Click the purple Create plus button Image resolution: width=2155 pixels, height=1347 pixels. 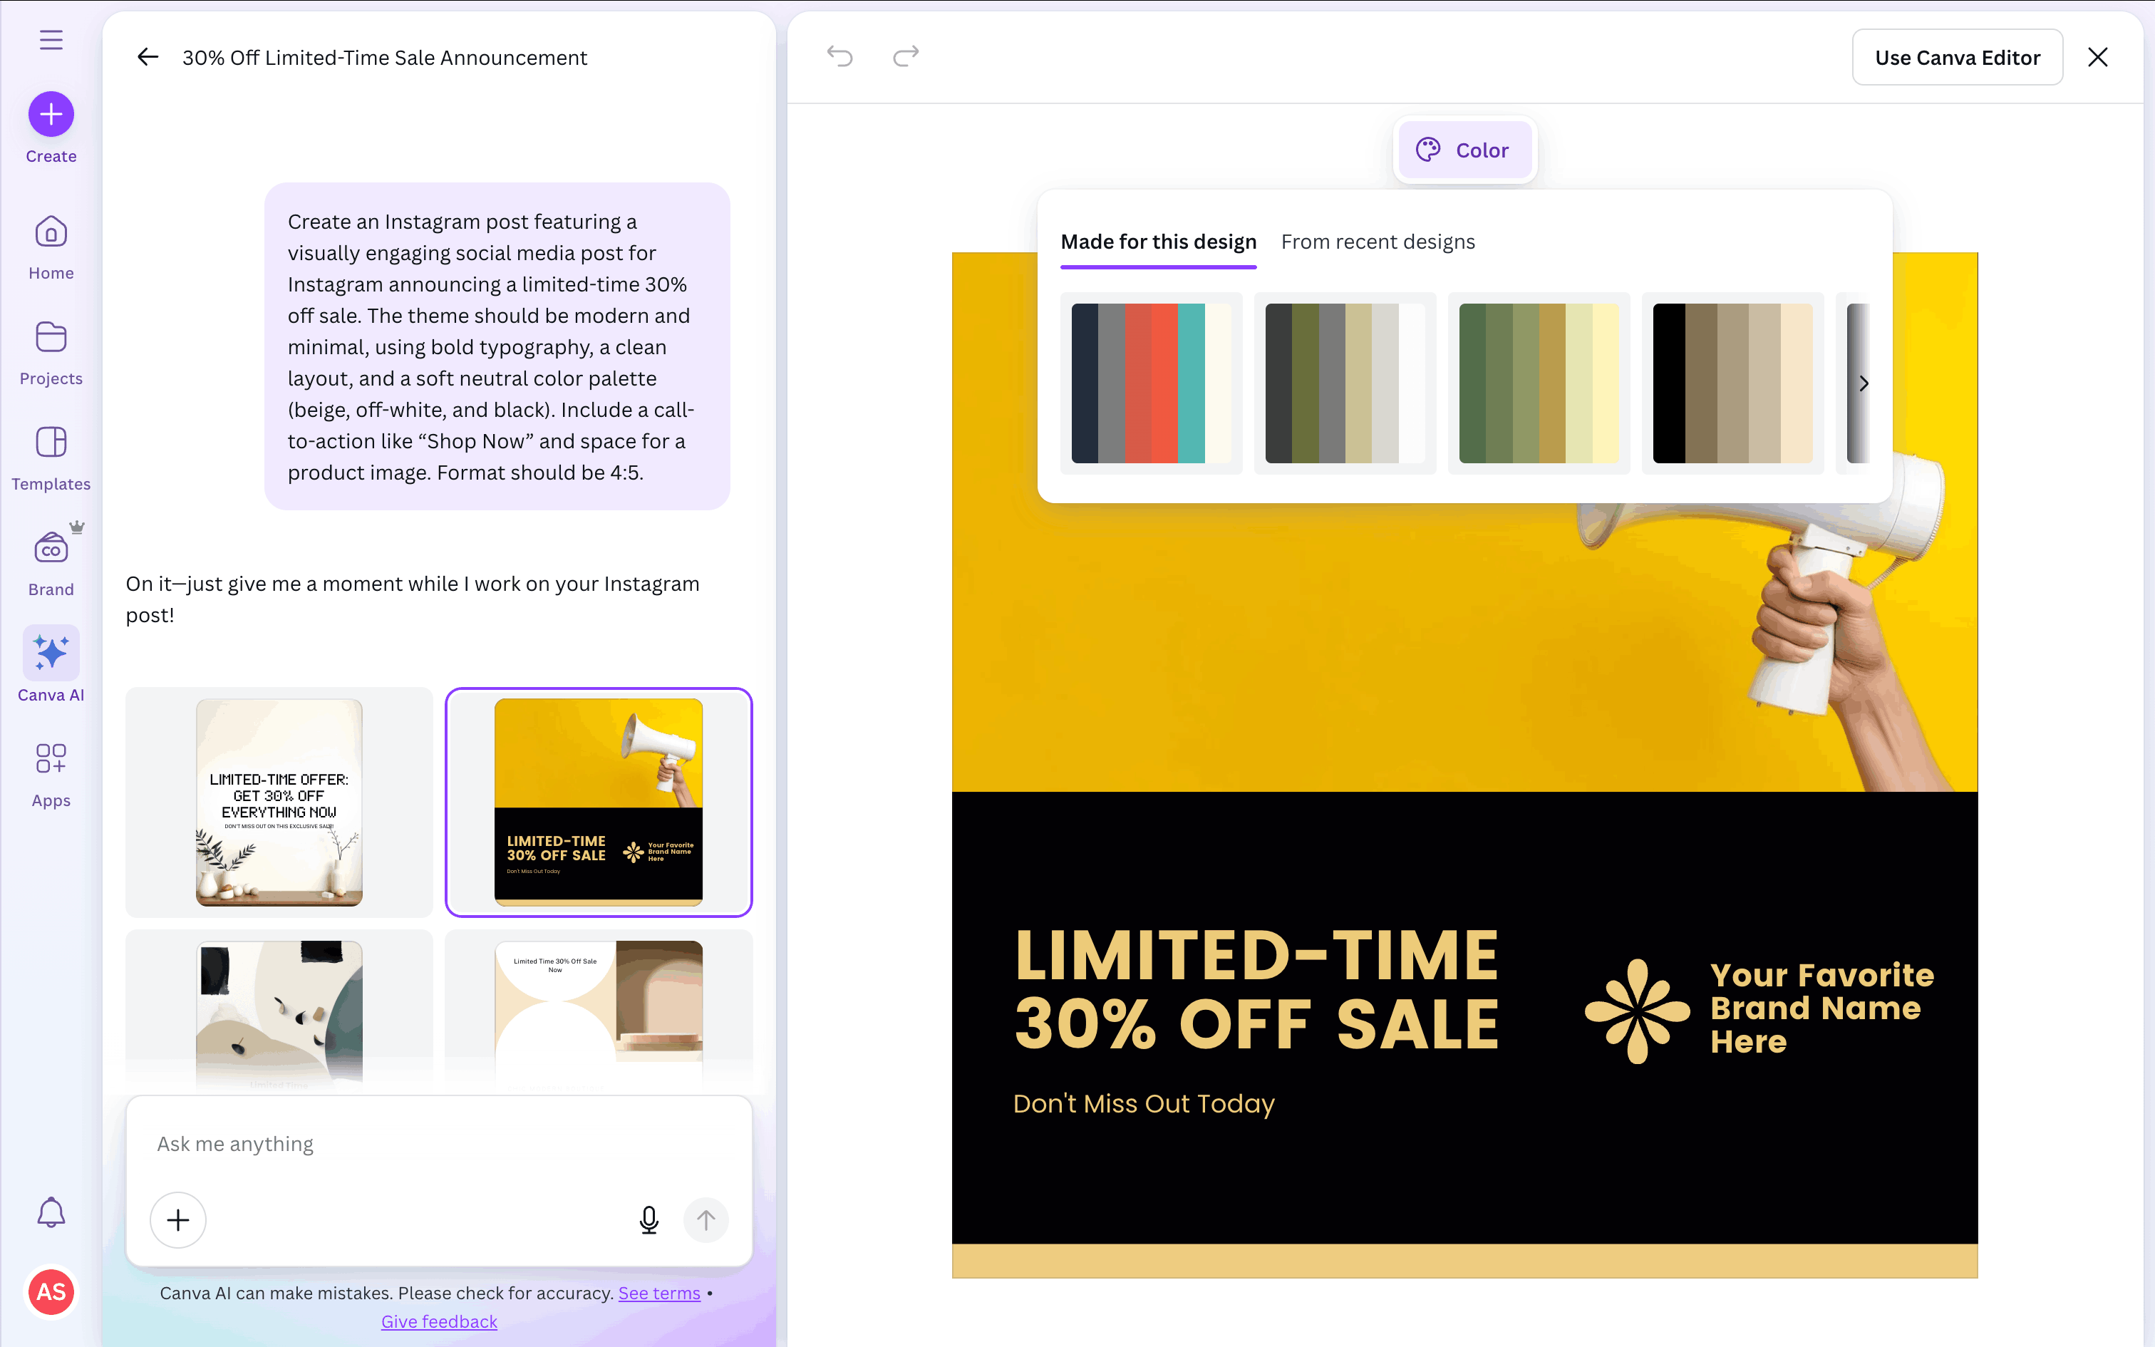[51, 114]
